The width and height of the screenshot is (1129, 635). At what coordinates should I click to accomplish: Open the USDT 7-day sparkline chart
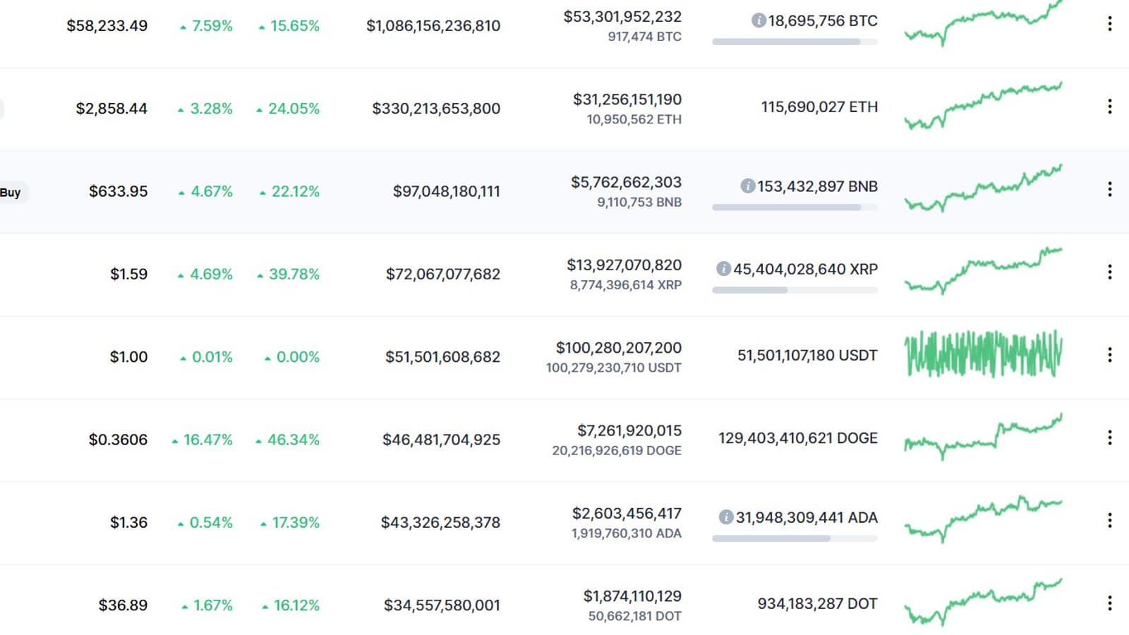(x=983, y=354)
